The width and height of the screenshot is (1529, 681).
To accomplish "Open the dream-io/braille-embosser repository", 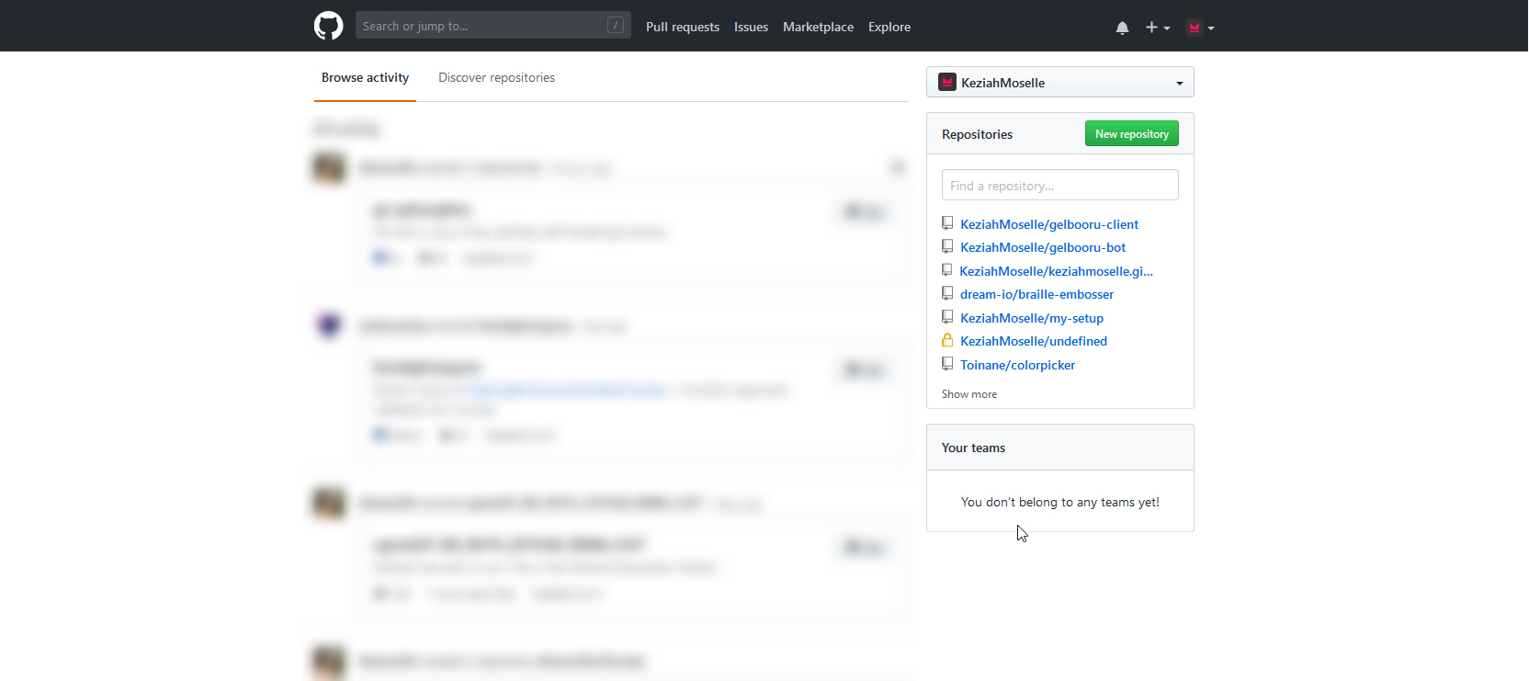I will tap(1036, 294).
